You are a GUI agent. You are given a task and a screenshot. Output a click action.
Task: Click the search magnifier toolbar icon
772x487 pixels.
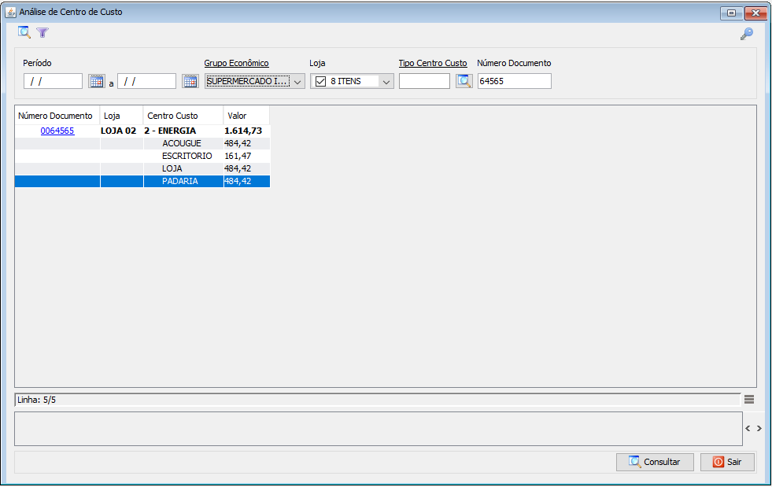point(24,32)
